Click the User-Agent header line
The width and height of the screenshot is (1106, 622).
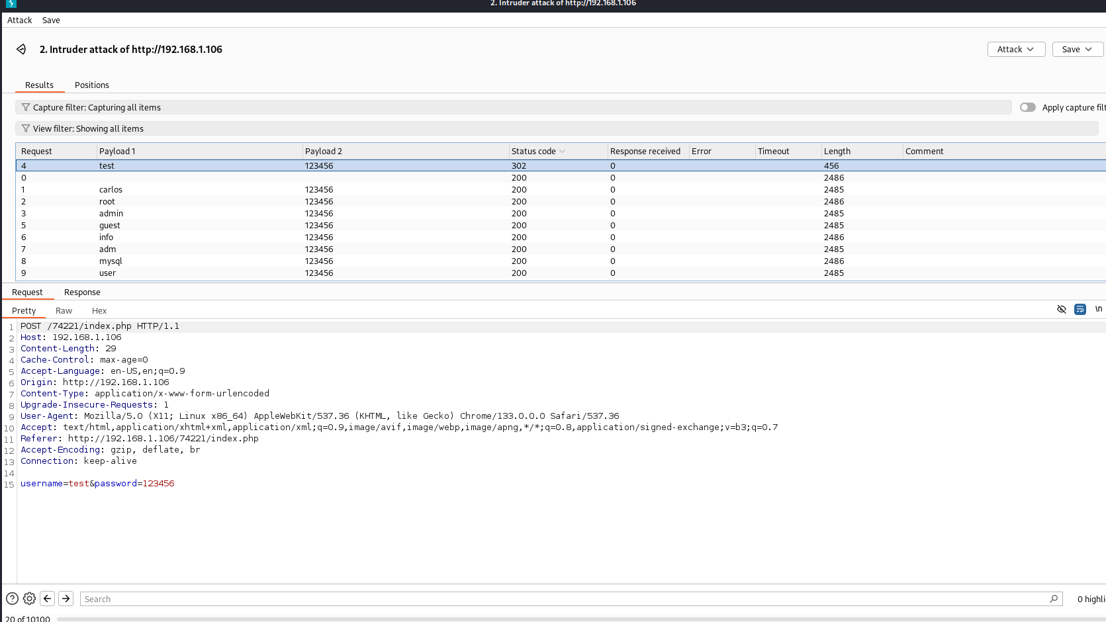pos(320,416)
